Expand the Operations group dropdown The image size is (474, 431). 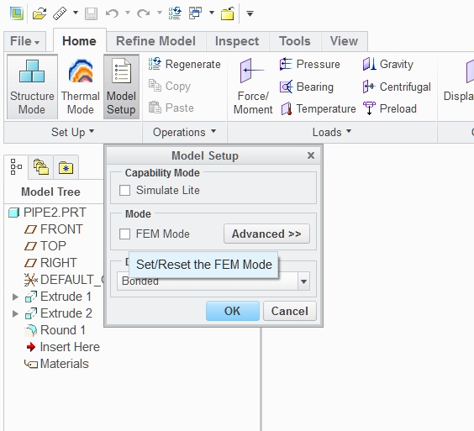point(184,132)
